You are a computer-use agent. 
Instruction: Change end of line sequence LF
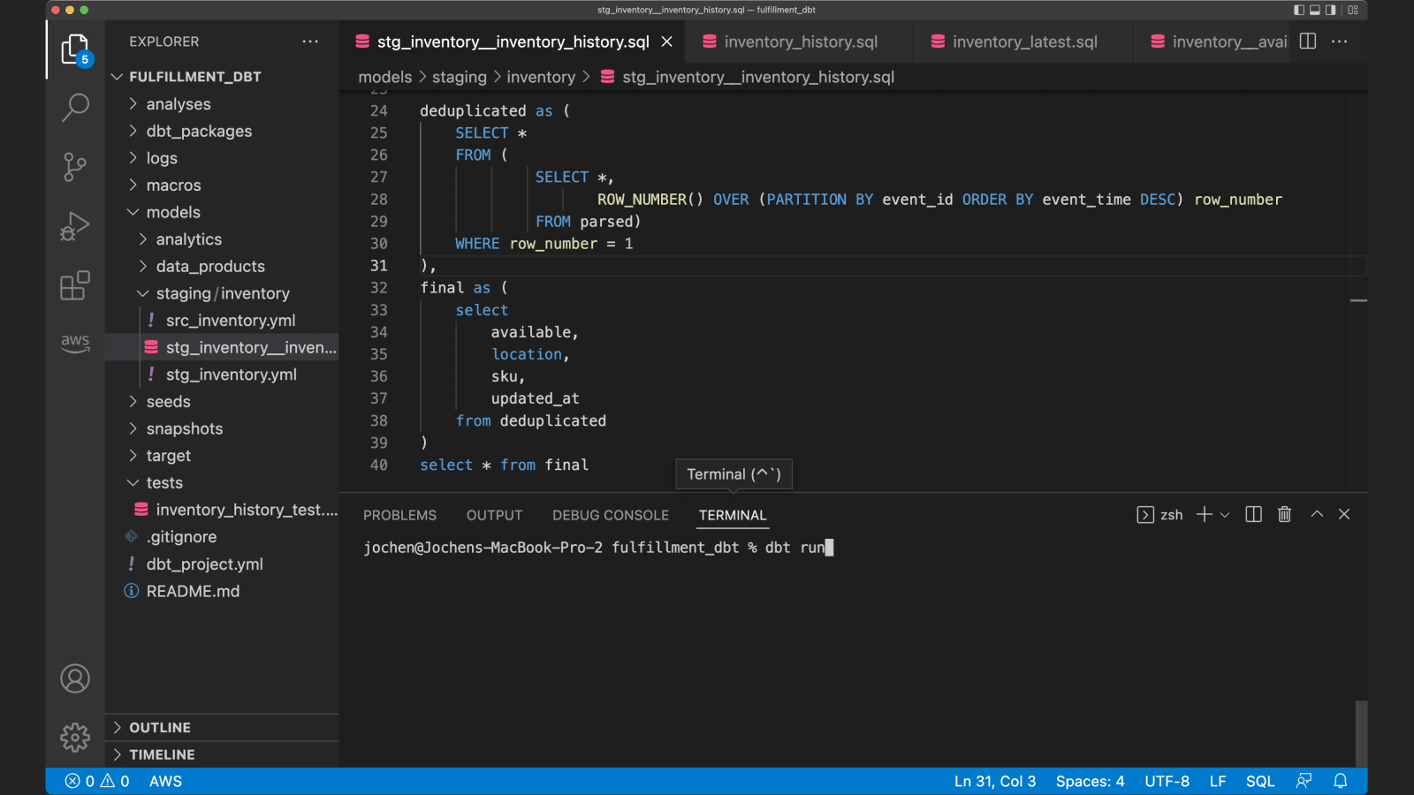[1218, 781]
